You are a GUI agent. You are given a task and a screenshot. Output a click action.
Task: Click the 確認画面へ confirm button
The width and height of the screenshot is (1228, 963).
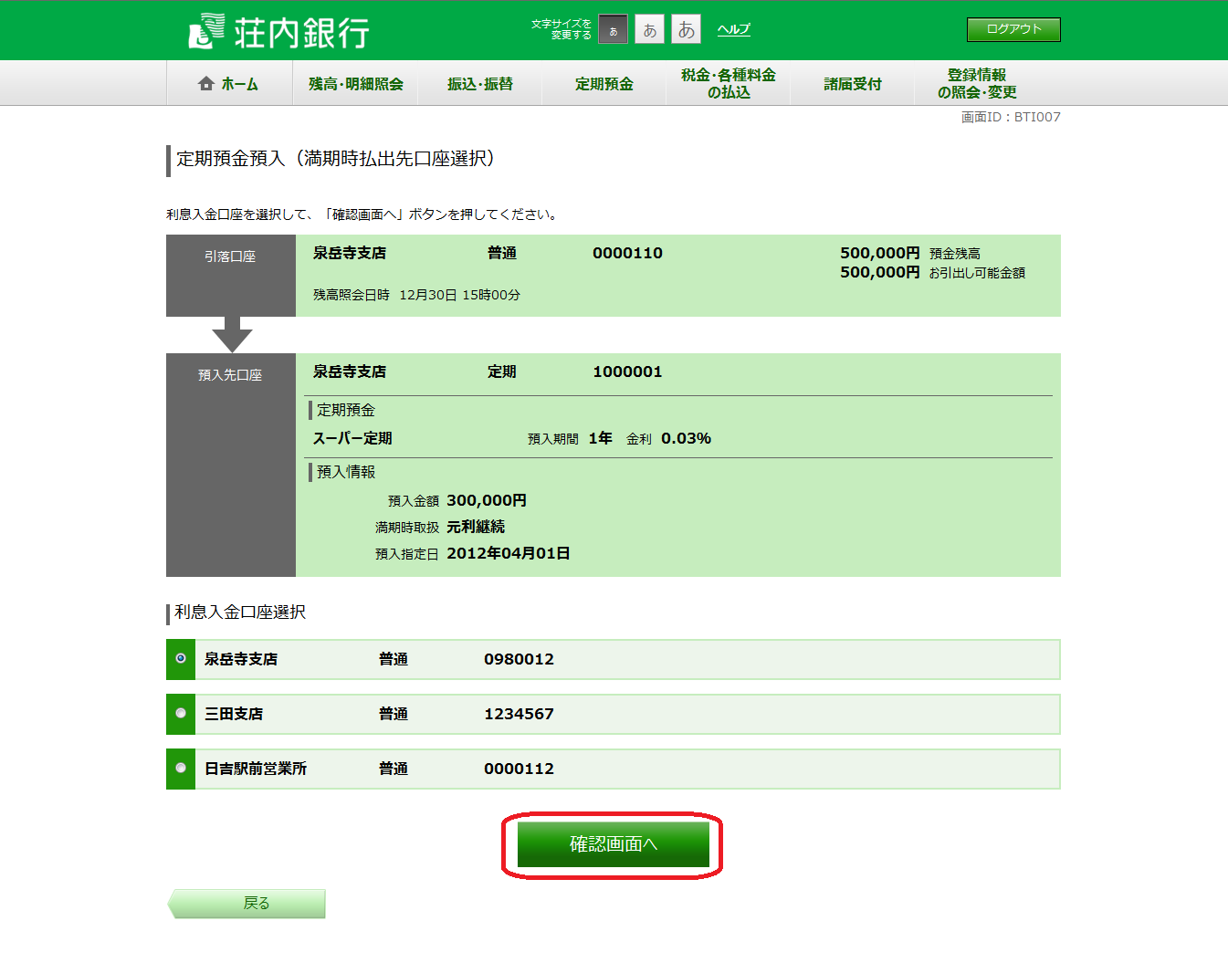pyautogui.click(x=613, y=844)
